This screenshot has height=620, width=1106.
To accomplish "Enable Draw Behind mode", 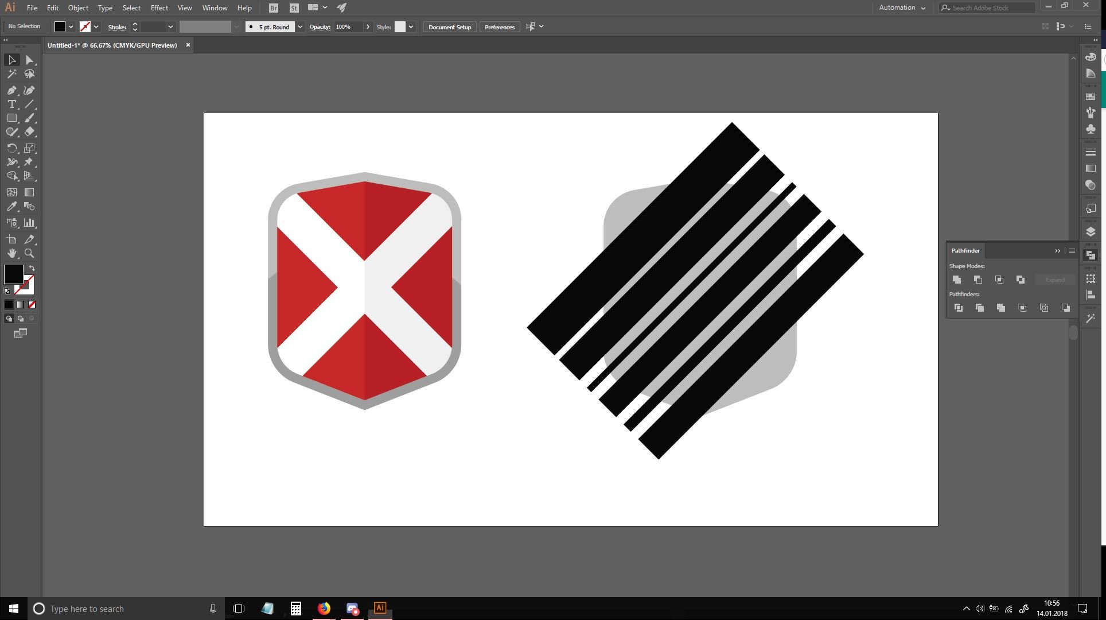I will [x=21, y=319].
